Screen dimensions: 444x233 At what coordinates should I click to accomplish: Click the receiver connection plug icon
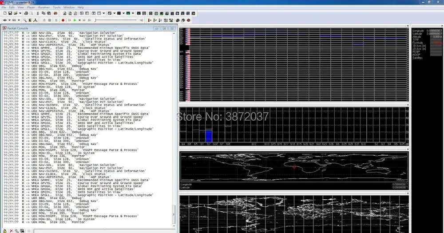pyautogui.click(x=5, y=20)
